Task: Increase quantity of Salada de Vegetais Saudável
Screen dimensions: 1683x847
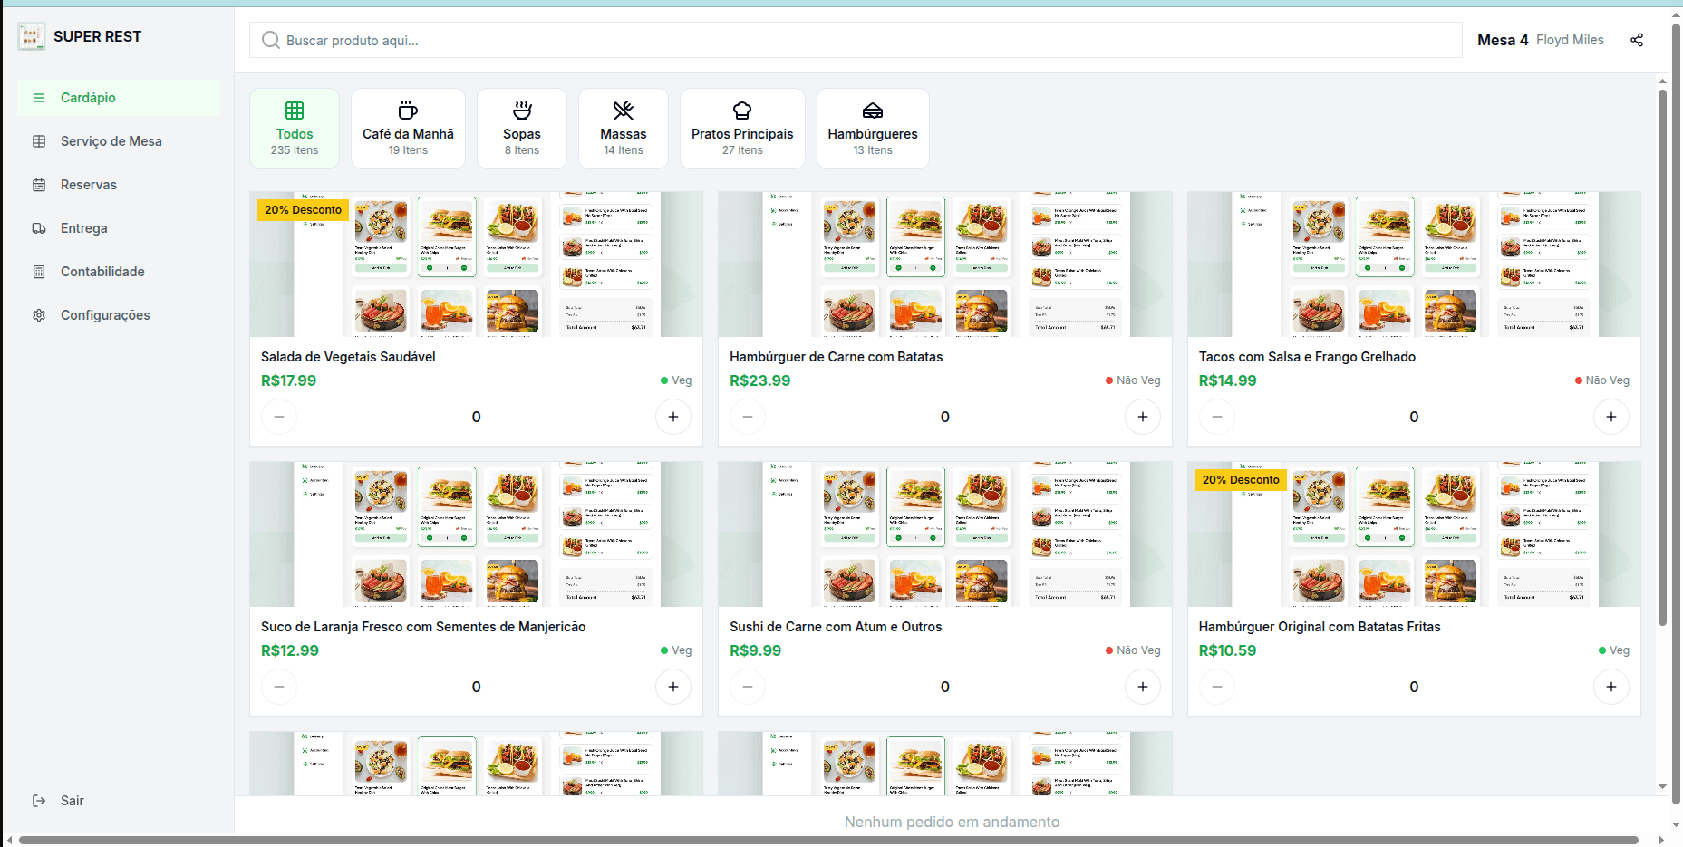Action: (x=672, y=417)
